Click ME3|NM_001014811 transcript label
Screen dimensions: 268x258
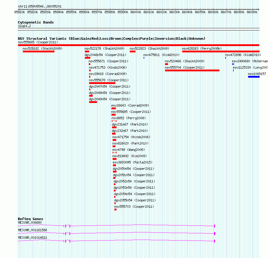tap(33, 238)
